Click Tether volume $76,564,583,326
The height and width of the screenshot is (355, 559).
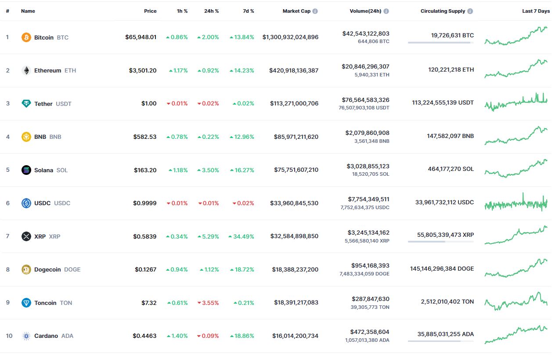(365, 100)
